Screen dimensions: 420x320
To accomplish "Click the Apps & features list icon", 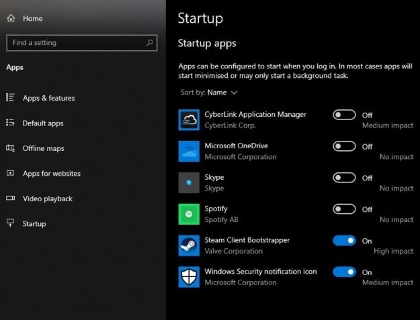I will [10, 97].
